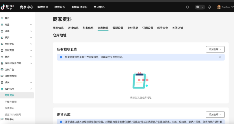The image size is (236, 124).
Task: Open 子账号管理 in sidebar
Action: [x=11, y=102]
